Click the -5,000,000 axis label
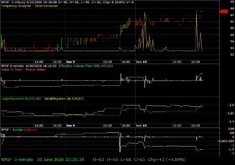Screen dimensions: 235x165 (x=226, y=141)
